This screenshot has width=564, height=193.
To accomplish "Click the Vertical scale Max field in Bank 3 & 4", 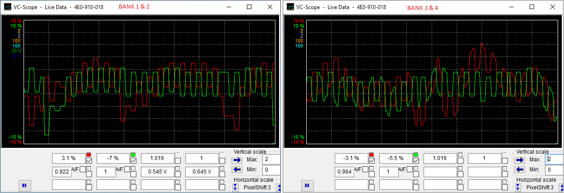I will tap(554, 159).
